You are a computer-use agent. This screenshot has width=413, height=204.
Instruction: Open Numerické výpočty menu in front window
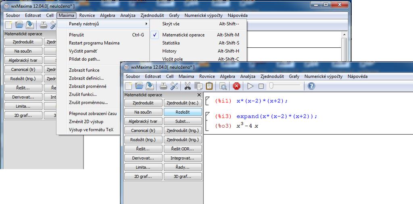coord(323,77)
